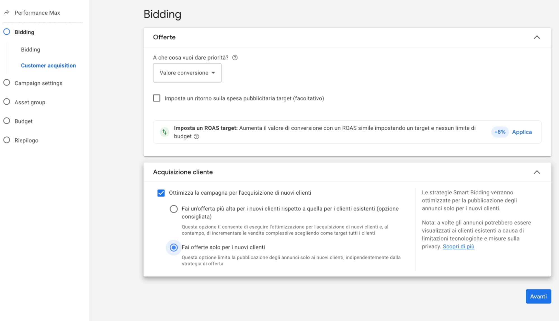Select bid only for new customers option

click(174, 247)
